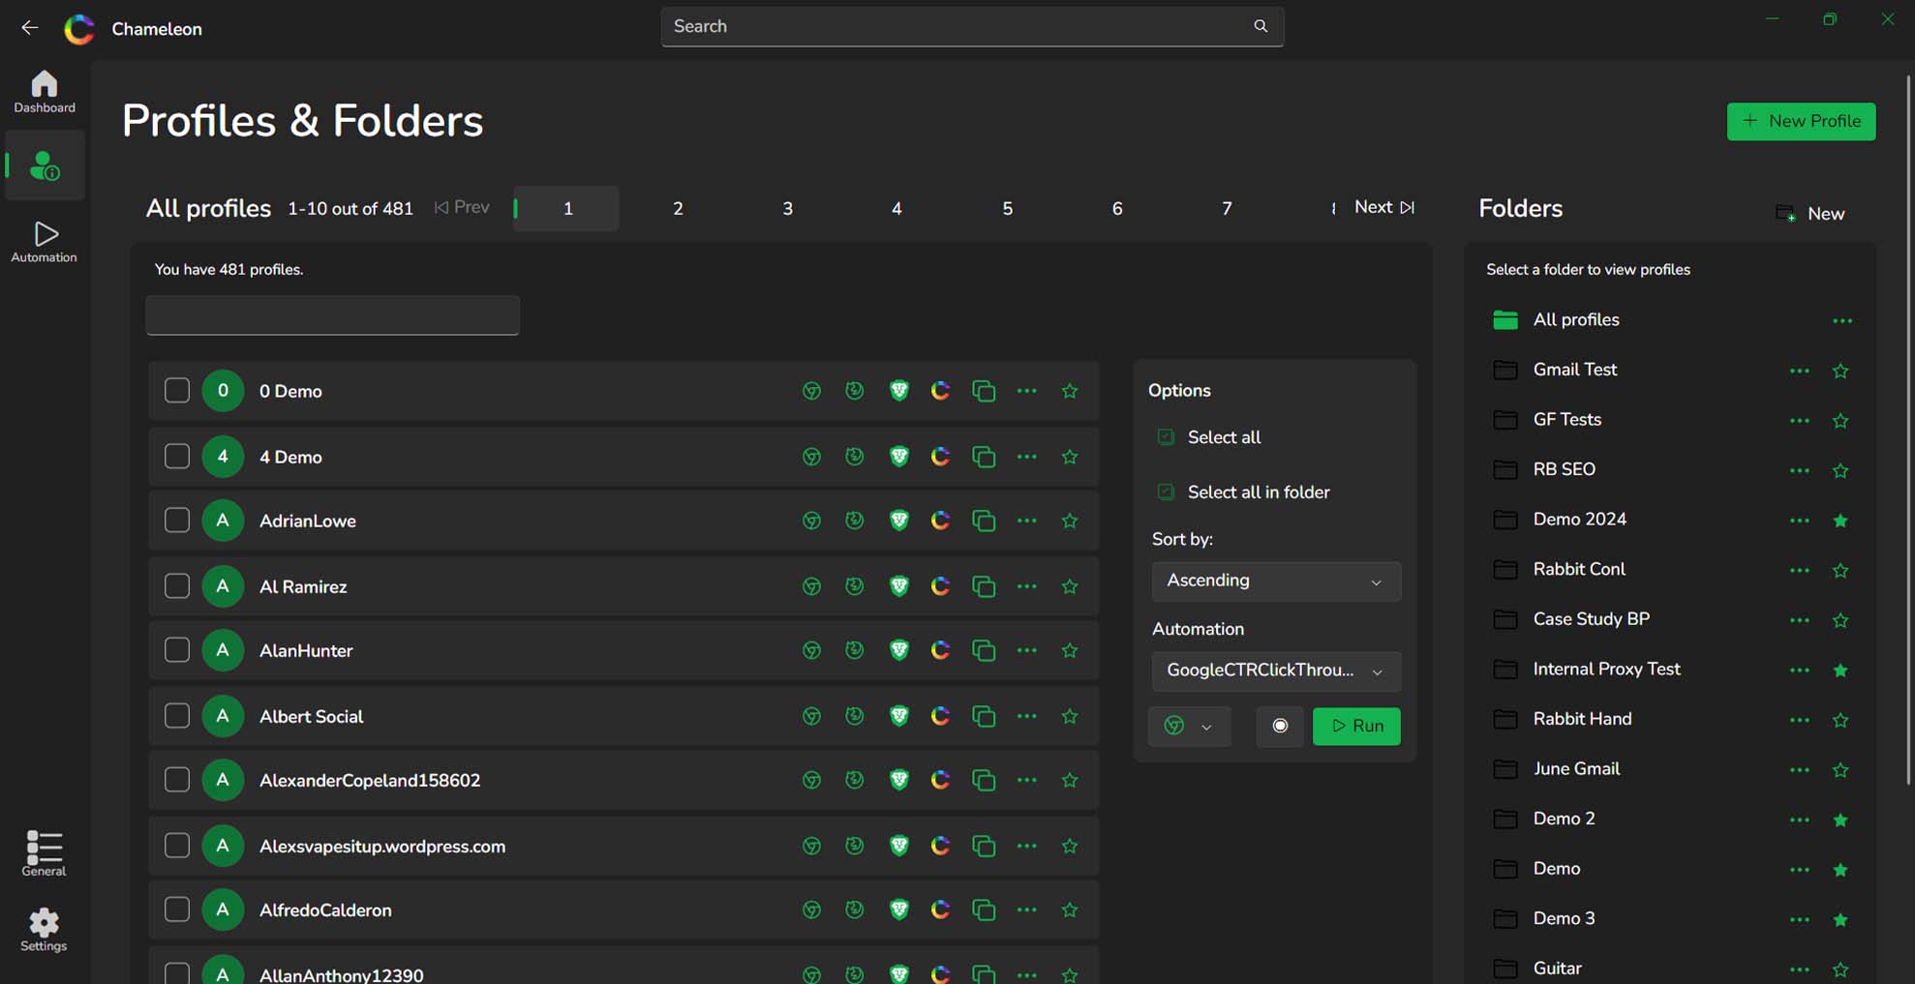Go to page 3 of profiles
Viewport: 1915px width, 984px height.
(x=787, y=208)
